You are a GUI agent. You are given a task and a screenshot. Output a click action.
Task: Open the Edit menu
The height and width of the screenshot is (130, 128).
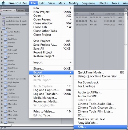[x=42, y=3]
